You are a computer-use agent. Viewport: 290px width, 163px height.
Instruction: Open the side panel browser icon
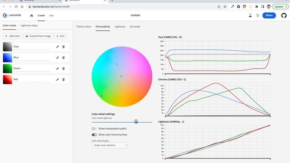263,7
